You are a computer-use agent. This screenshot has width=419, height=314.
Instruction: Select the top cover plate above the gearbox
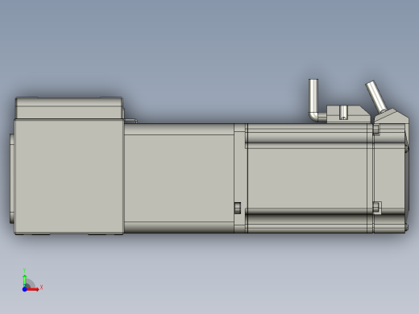pos(69,108)
